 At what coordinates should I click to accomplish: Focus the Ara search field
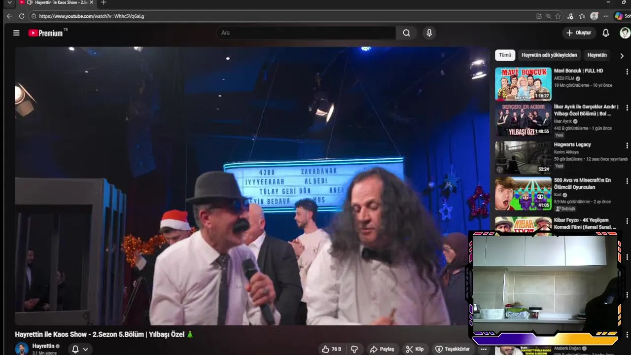(x=306, y=33)
